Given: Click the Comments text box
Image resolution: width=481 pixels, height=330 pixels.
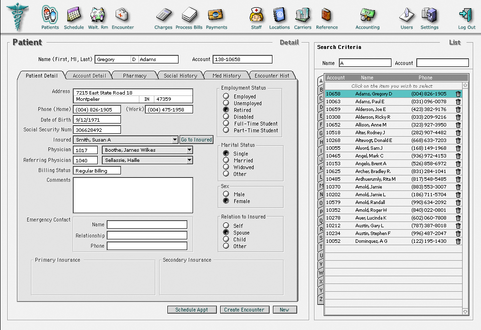Looking at the screenshot, I should click(x=133, y=195).
